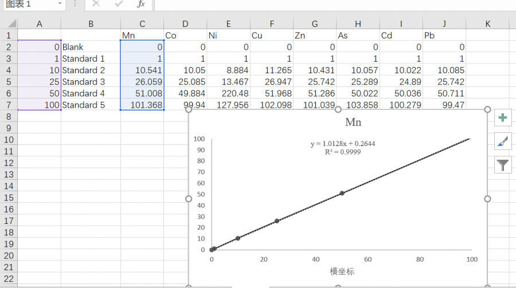Screen dimensions: 516x288
Task: Click the Pb column header cell
Action: click(444, 35)
